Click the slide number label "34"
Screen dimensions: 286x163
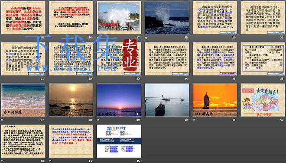coord(186,79)
